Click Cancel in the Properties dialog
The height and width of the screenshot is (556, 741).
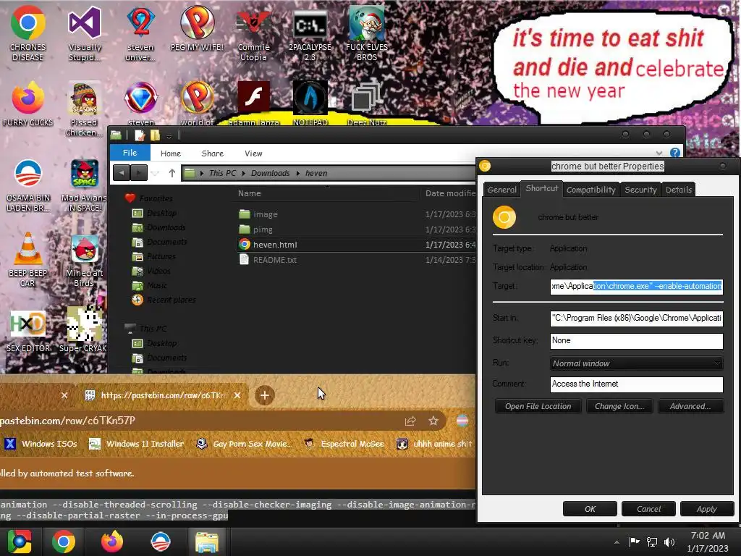(648, 509)
